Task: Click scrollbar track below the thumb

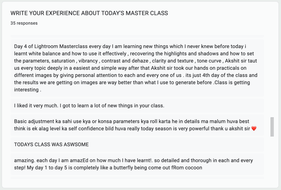Action: tap(272, 158)
